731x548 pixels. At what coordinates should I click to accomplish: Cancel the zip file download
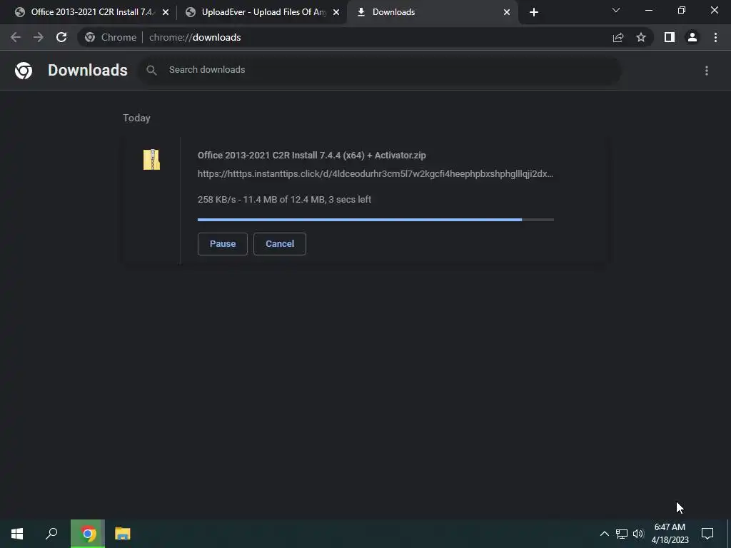coord(280,244)
